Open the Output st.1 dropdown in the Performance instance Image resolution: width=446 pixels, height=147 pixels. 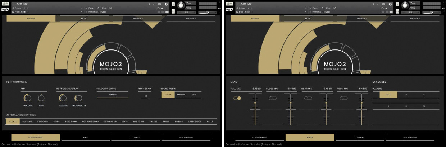pyautogui.click(x=82, y=8)
